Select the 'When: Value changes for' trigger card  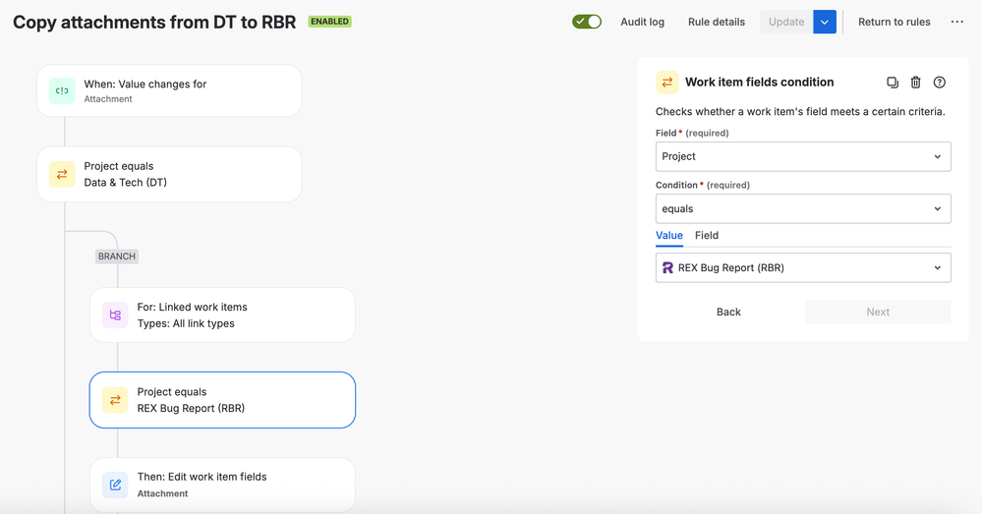coord(169,90)
